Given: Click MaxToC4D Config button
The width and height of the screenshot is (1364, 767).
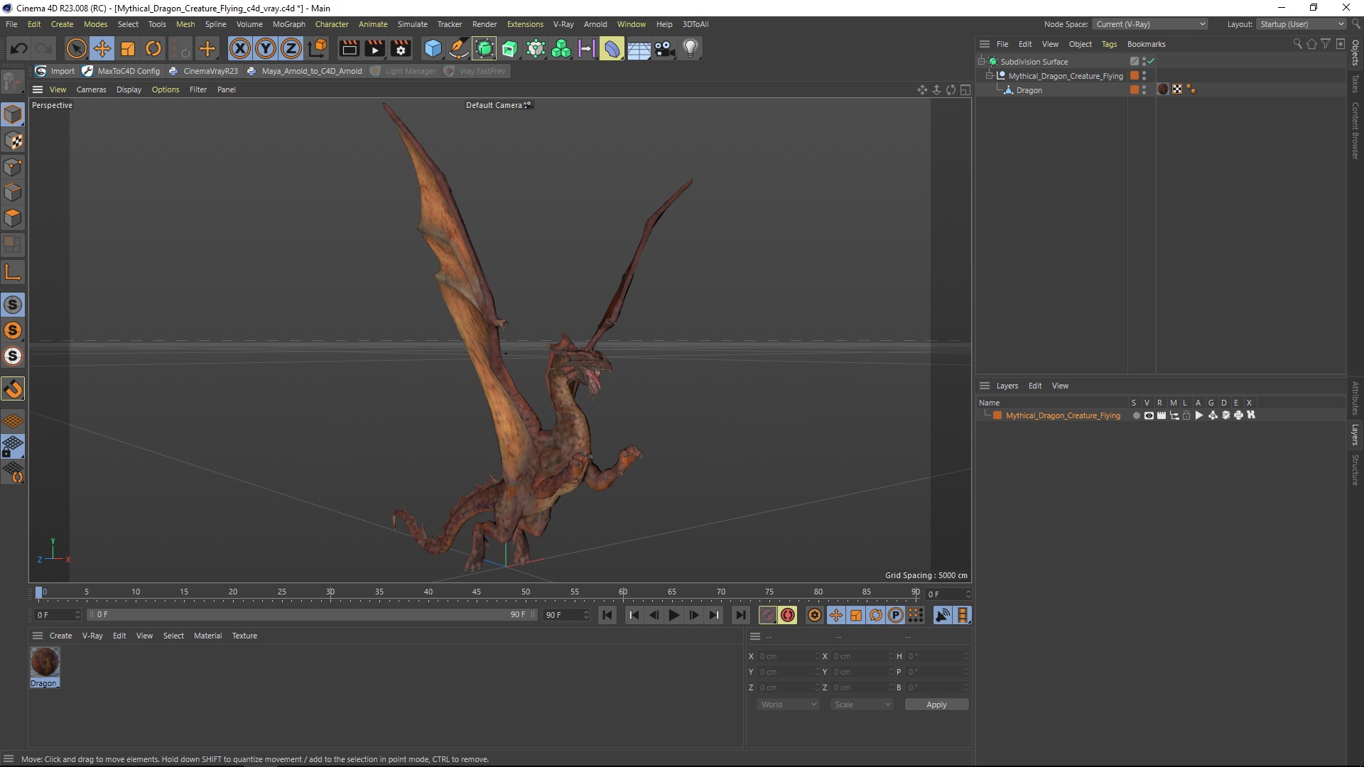Looking at the screenshot, I should 121,71.
